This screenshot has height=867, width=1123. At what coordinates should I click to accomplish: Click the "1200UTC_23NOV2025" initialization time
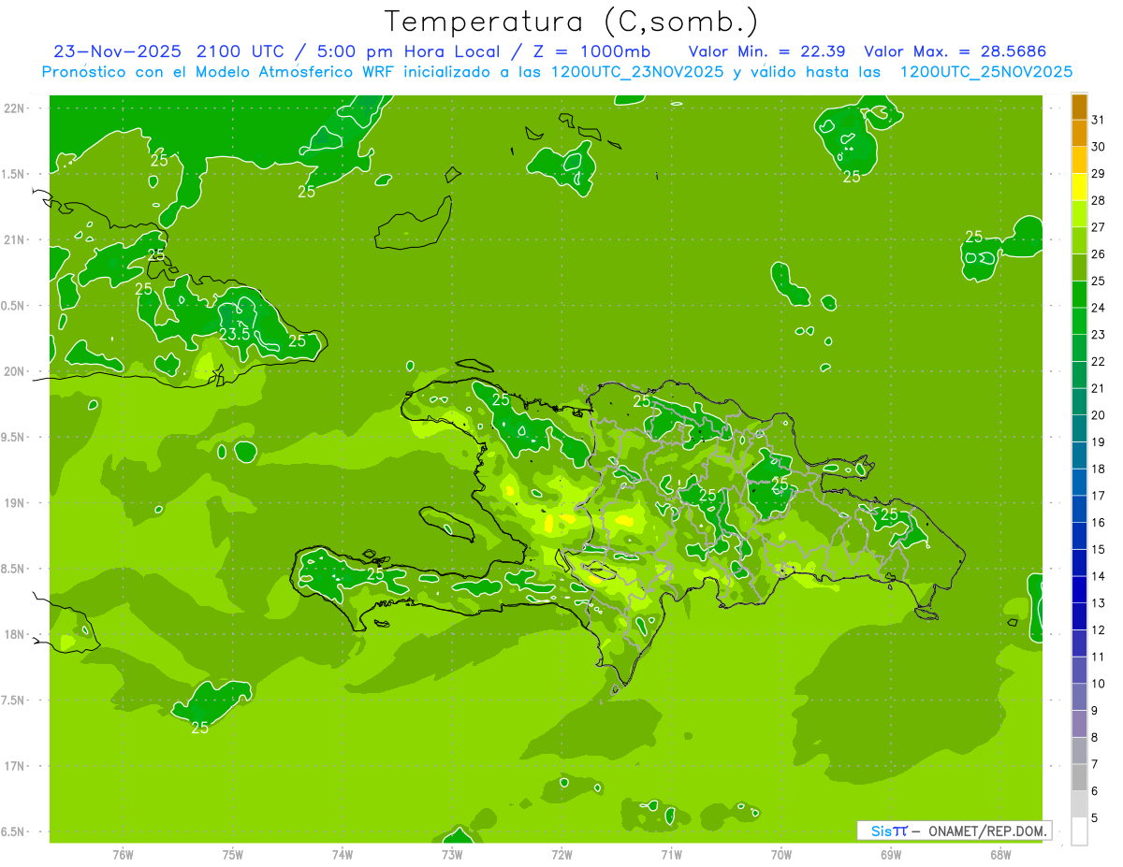(x=637, y=72)
